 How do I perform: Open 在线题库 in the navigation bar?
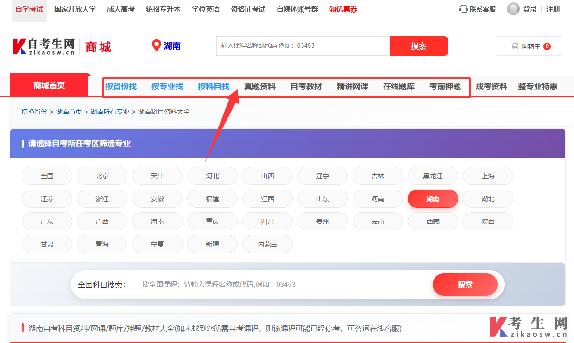click(x=399, y=86)
